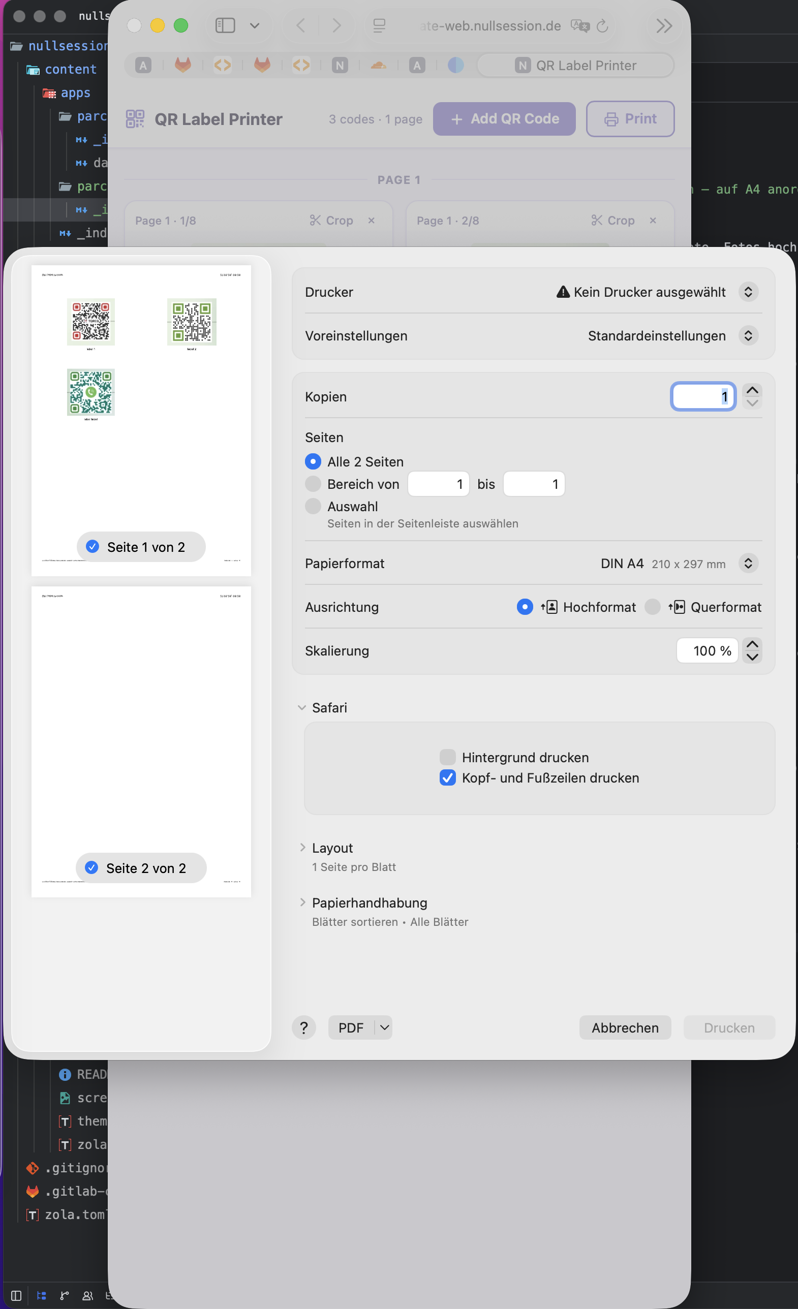Click the Drucken button
This screenshot has height=1309, width=798.
coord(729,1027)
